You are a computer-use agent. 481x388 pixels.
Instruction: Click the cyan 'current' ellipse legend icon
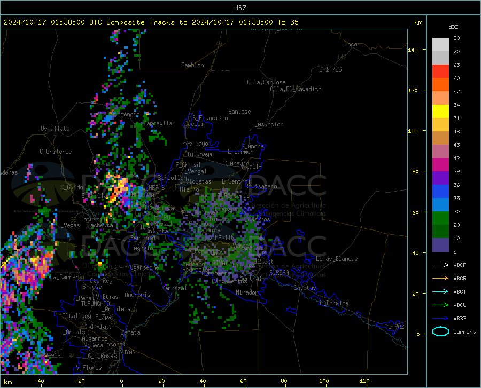(x=440, y=331)
